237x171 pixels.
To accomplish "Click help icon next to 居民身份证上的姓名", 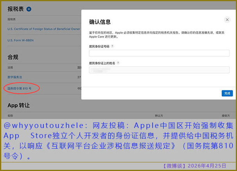I will point(118,63).
